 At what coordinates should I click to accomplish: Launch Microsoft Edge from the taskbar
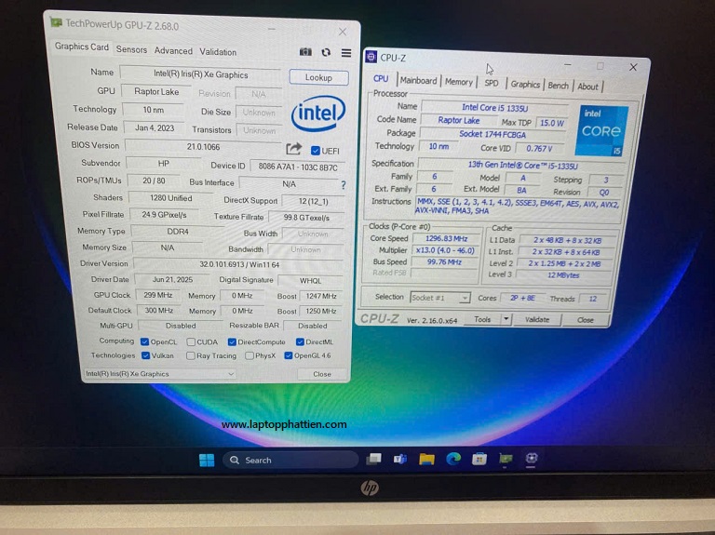pyautogui.click(x=452, y=459)
